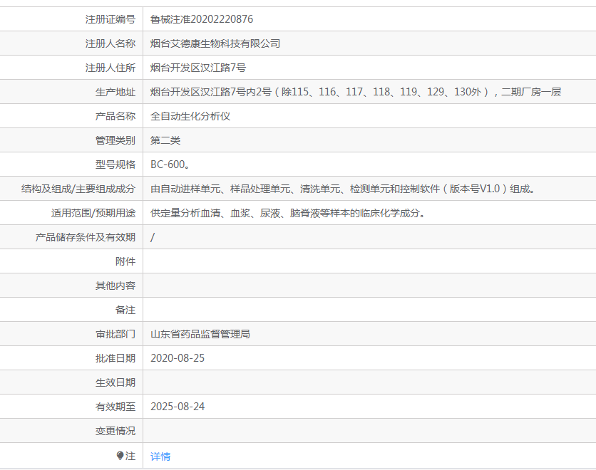Image resolution: width=596 pixels, height=470 pixels.
Task: Click the 结构及组成/主要组成成分 label
Action: click(x=78, y=189)
